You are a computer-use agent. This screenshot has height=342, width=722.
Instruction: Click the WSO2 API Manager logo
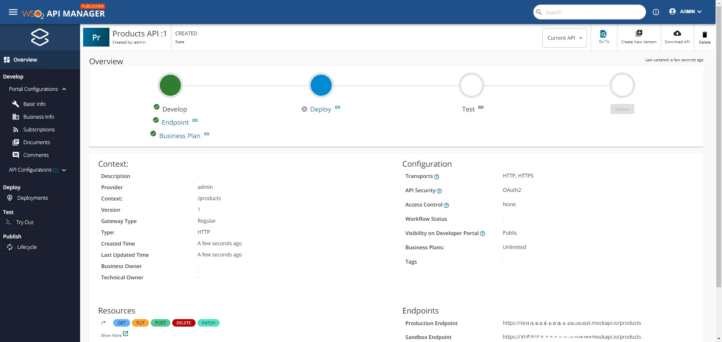coord(64,12)
